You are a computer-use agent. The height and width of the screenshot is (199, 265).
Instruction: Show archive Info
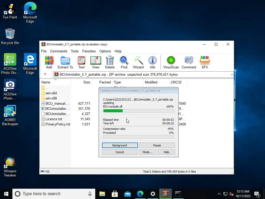pos(152,62)
